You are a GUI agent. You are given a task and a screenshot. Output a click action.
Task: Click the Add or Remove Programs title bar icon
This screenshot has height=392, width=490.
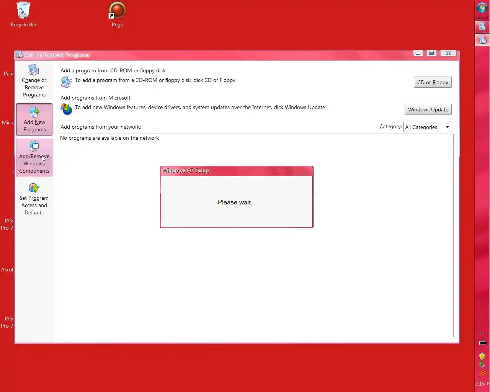(x=20, y=55)
